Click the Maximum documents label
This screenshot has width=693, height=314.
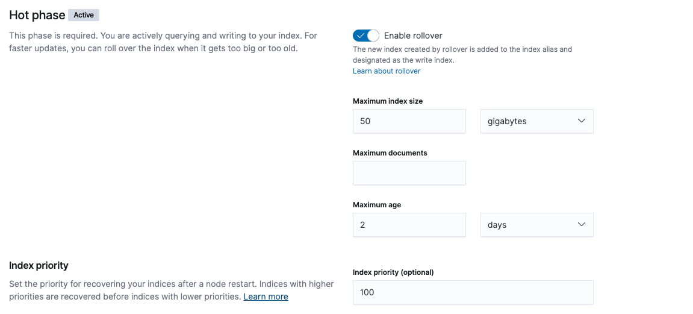(390, 152)
